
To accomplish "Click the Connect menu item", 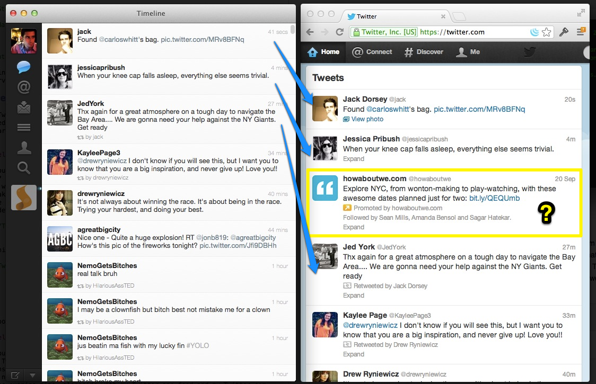I will [372, 52].
